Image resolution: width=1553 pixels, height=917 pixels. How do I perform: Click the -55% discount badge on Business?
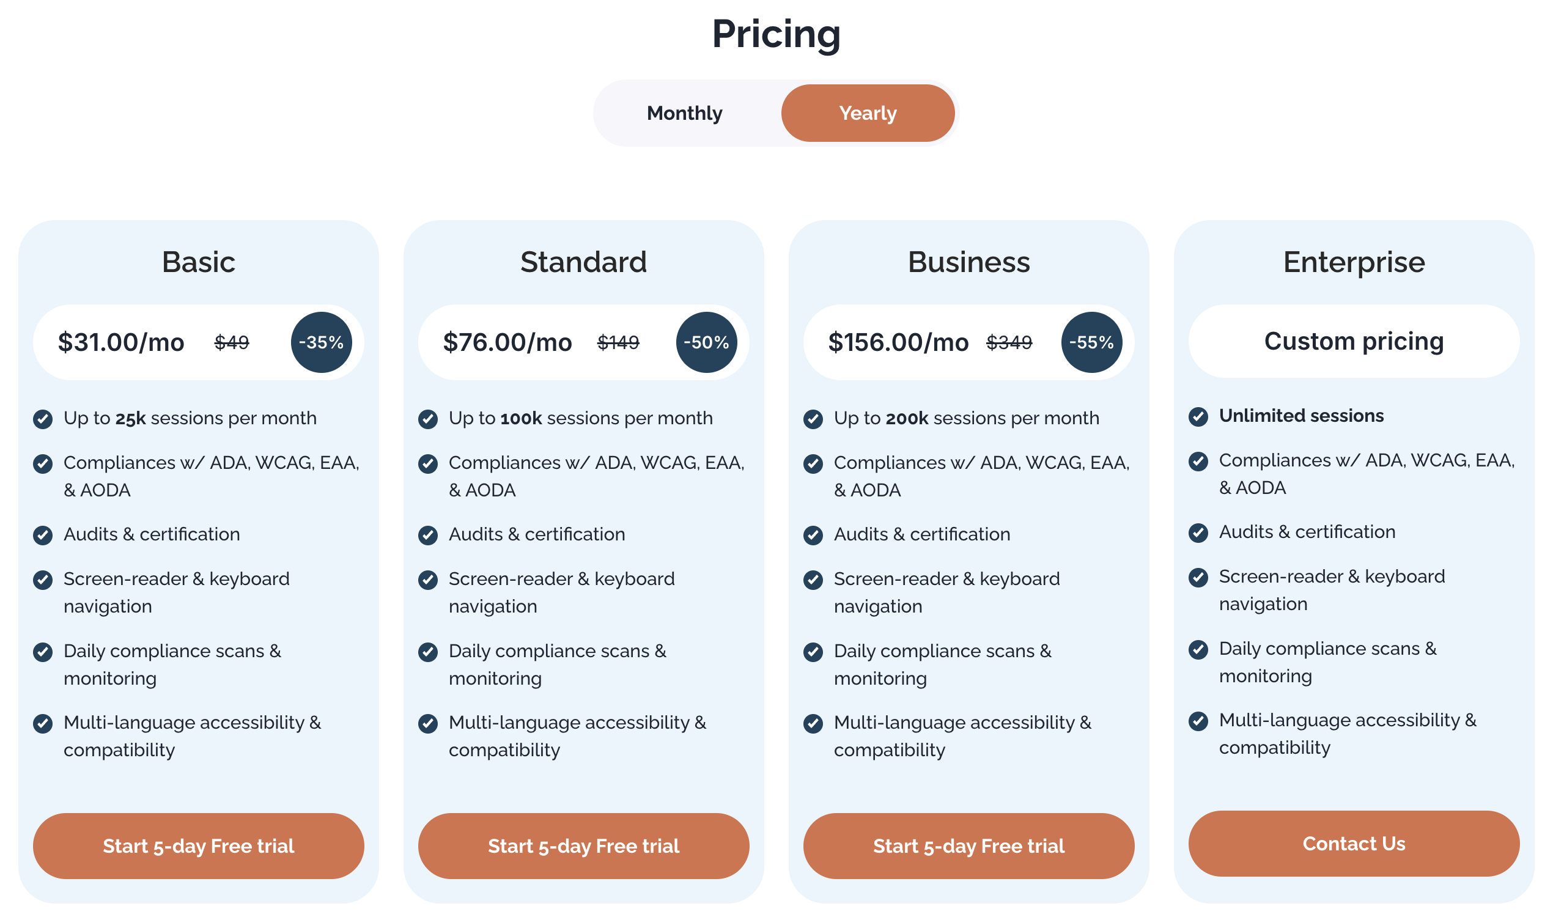[x=1091, y=342]
